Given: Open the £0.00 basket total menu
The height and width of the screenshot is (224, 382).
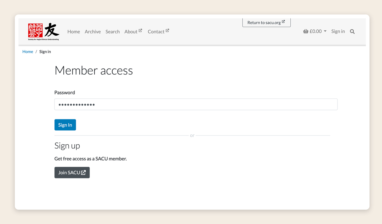Looking at the screenshot, I should 315,31.
